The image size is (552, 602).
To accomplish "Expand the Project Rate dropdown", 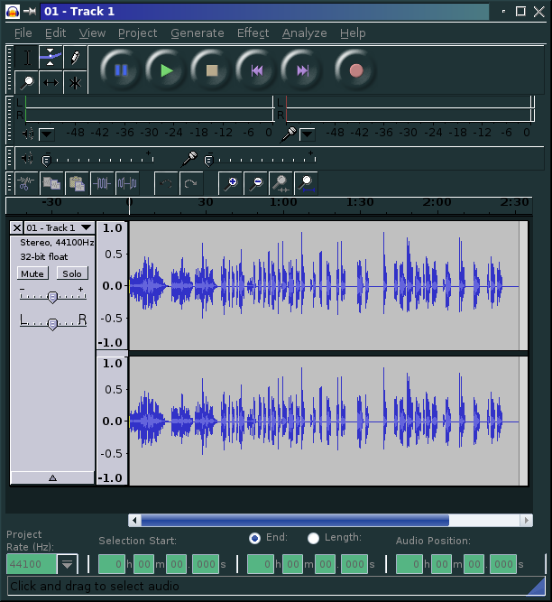I will pos(68,564).
